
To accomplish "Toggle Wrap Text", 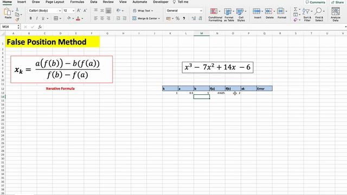I will point(143,11).
